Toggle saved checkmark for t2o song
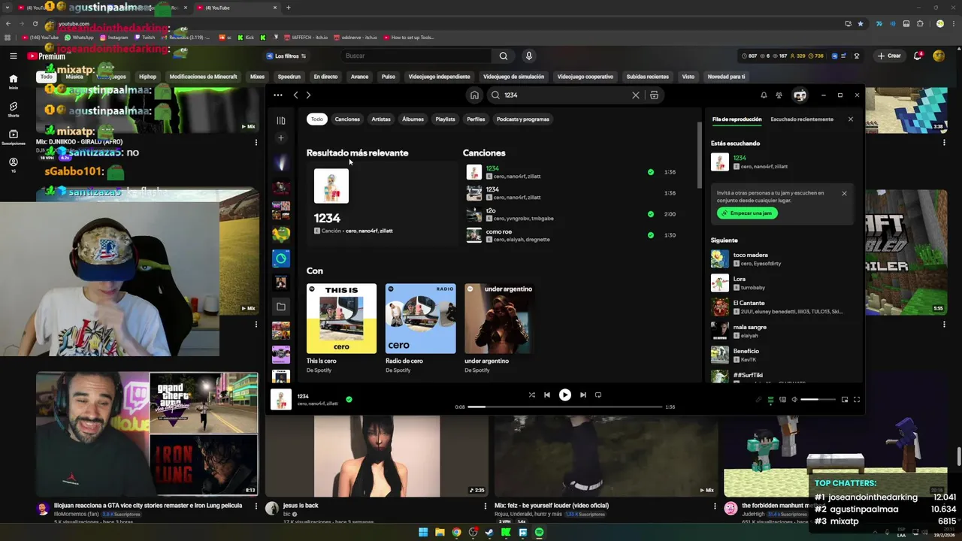The width and height of the screenshot is (962, 541). (651, 214)
